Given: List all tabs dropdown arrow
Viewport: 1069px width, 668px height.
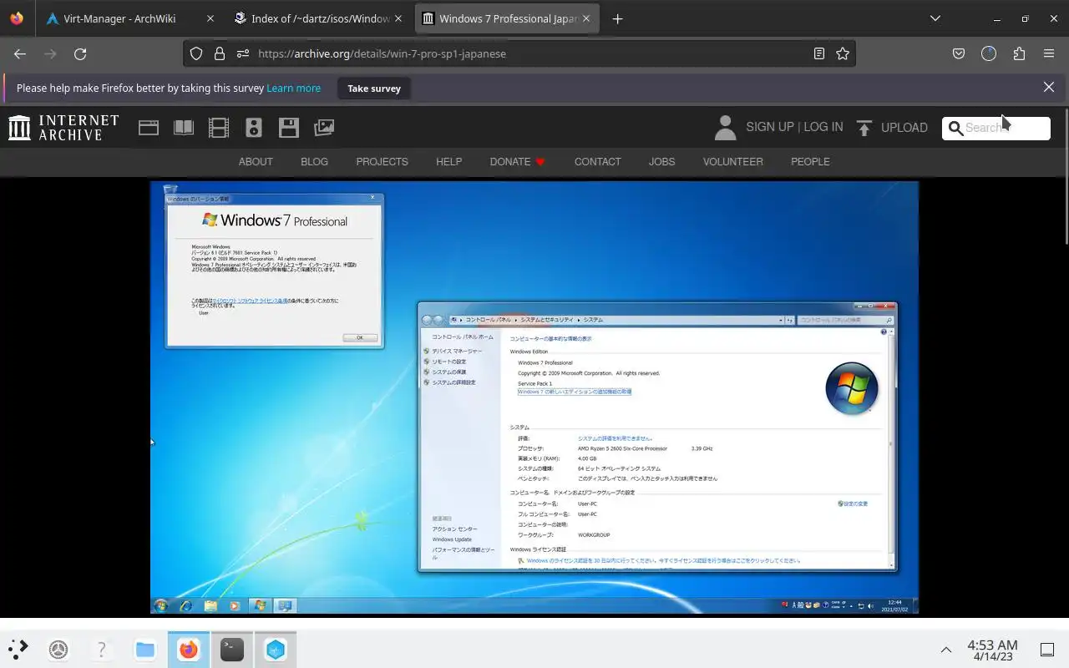Looking at the screenshot, I should [935, 18].
